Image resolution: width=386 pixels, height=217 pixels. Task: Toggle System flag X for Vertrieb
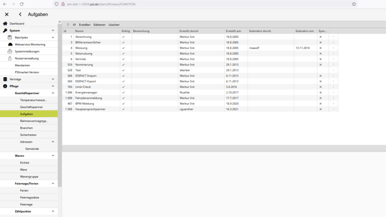coord(320,59)
